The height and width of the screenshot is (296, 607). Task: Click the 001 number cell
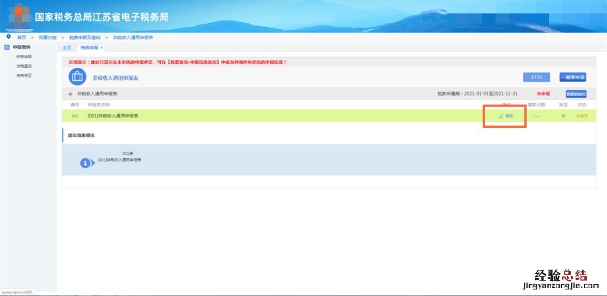point(75,116)
